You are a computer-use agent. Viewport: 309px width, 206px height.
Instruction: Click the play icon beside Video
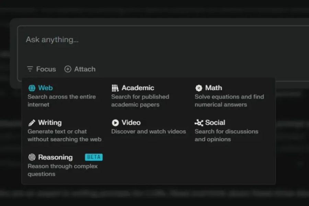click(115, 123)
